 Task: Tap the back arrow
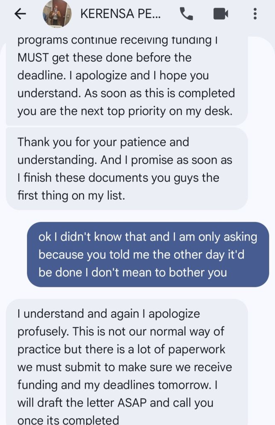(20, 14)
